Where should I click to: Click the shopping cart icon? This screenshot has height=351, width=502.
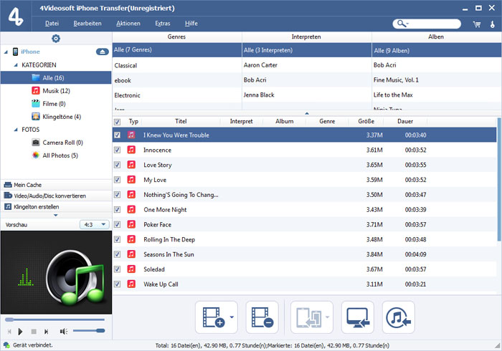click(x=477, y=24)
